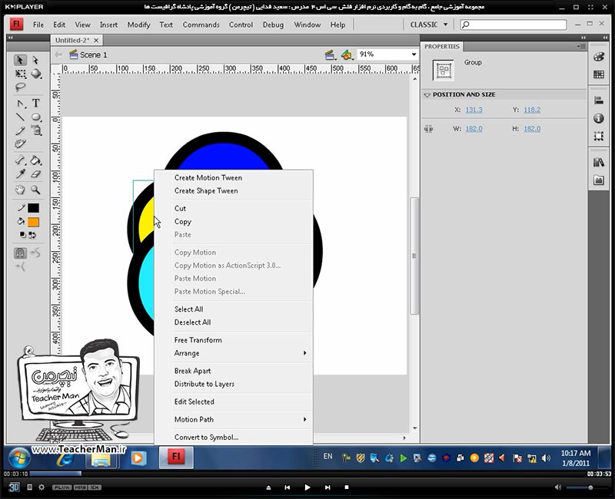Select the Eraser tool
615x499 pixels.
[35, 174]
